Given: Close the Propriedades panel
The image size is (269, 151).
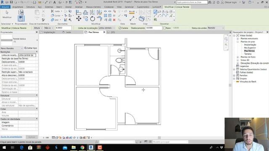Looking at the screenshot, I should click(x=37, y=32).
